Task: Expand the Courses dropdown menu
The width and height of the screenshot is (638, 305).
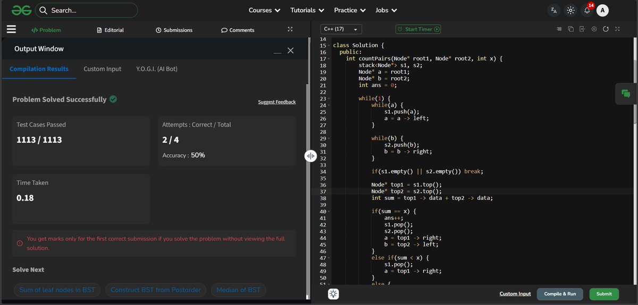Action: click(264, 10)
